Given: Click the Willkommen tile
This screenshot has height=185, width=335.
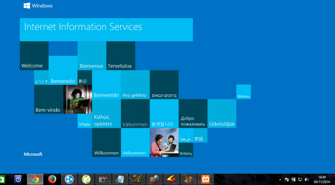Looking at the screenshot, I should (x=106, y=143).
